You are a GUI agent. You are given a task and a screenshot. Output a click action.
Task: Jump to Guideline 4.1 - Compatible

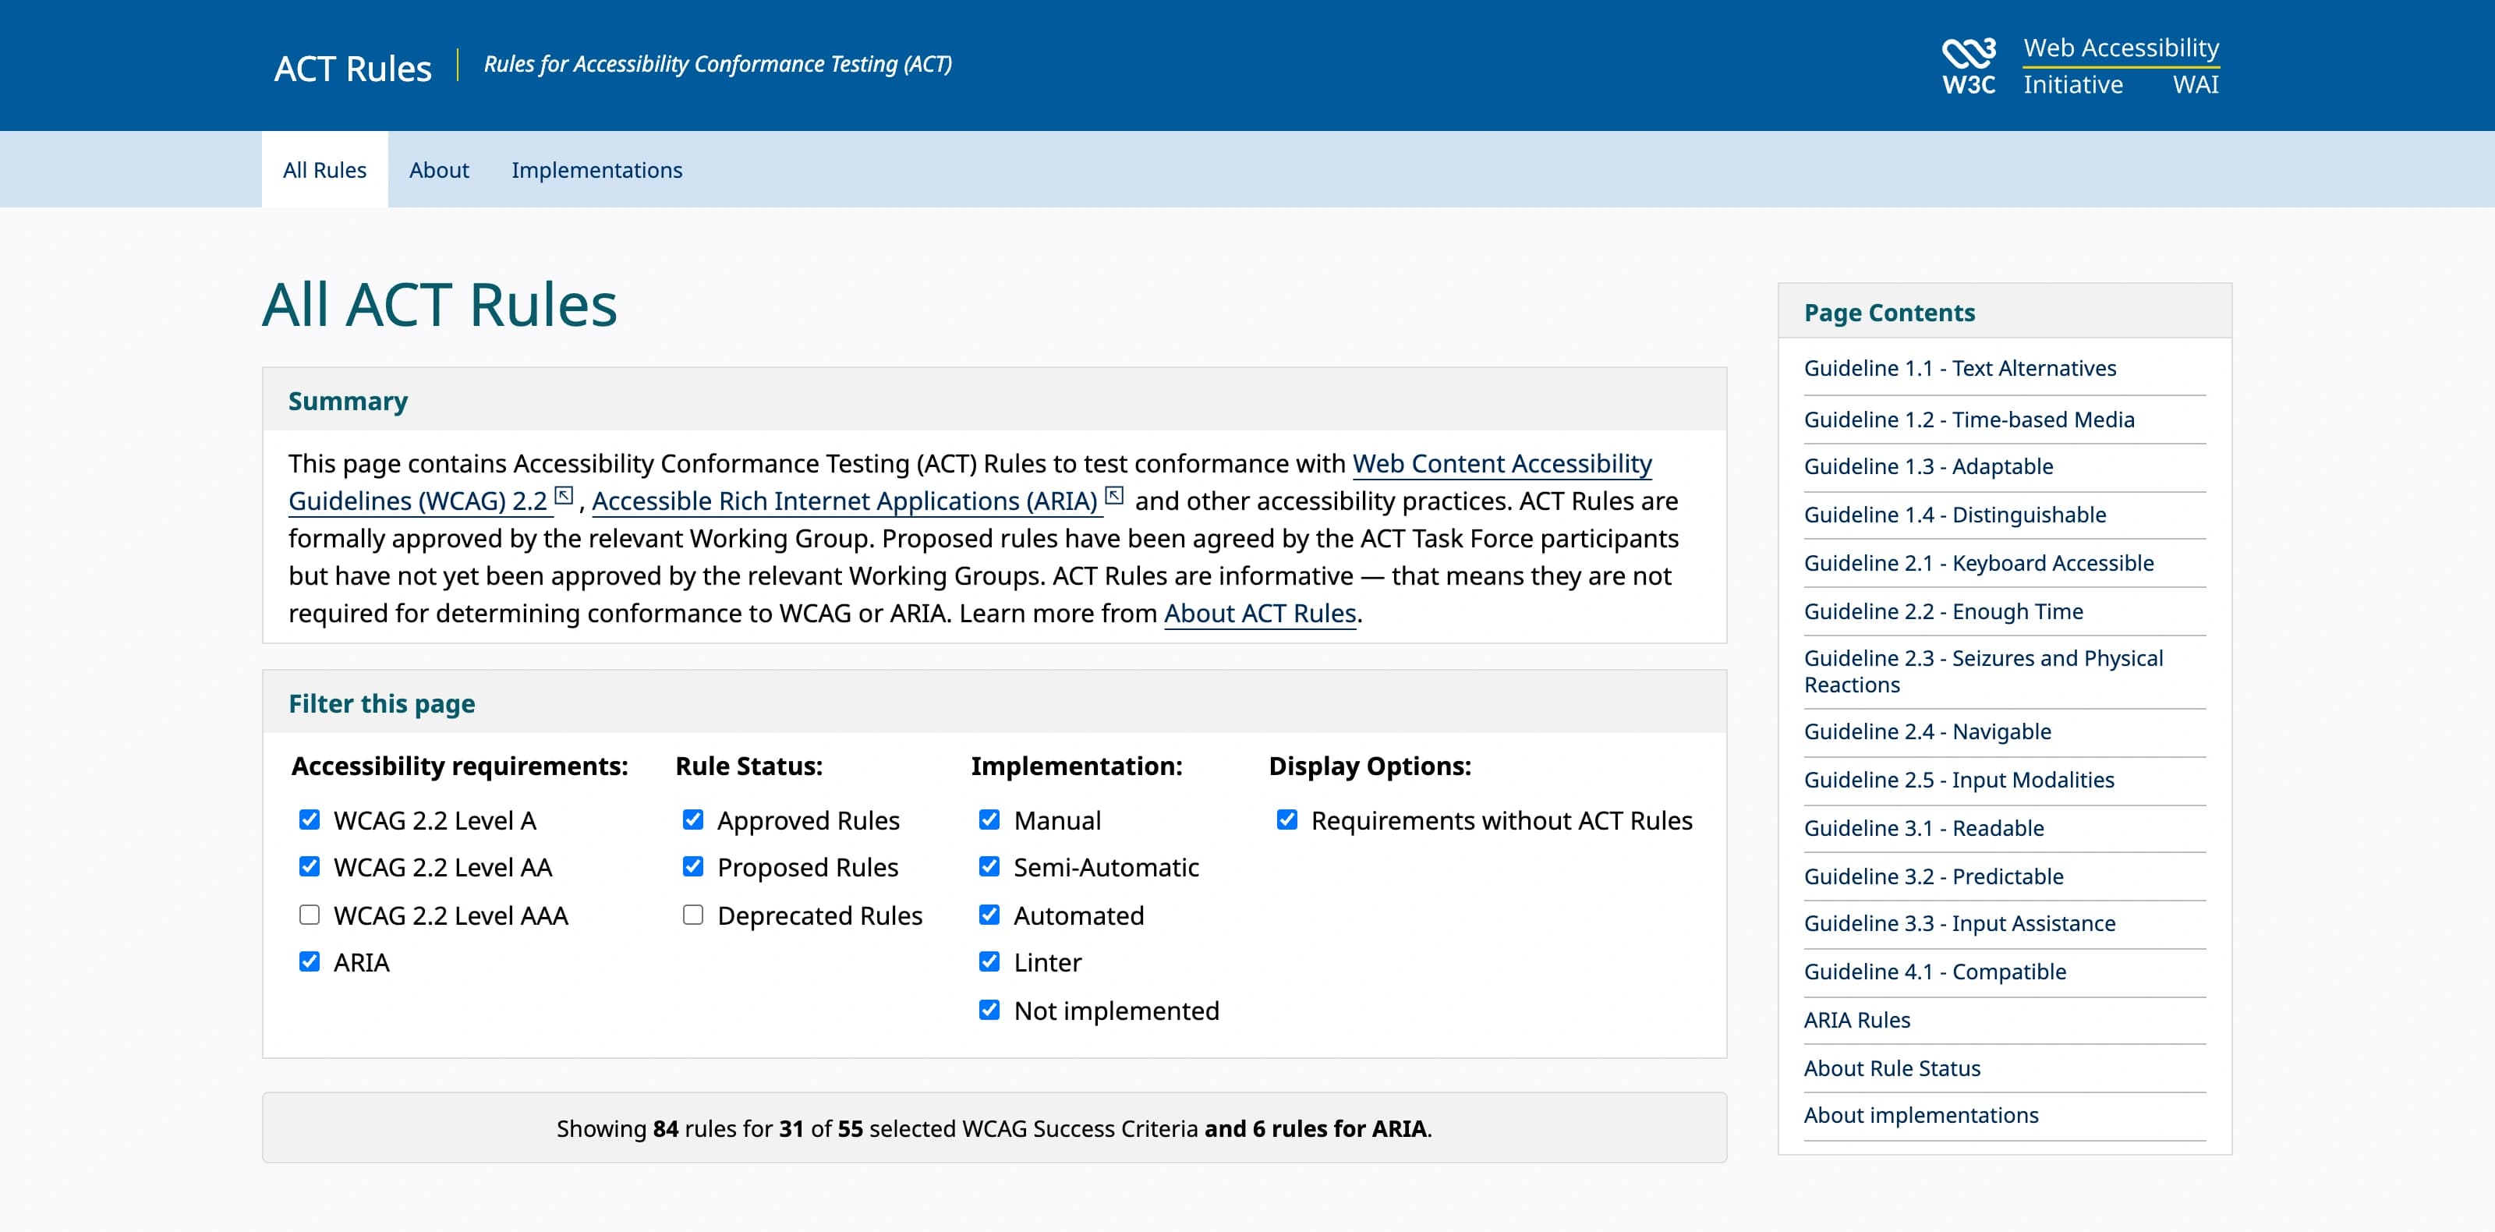pos(1934,972)
